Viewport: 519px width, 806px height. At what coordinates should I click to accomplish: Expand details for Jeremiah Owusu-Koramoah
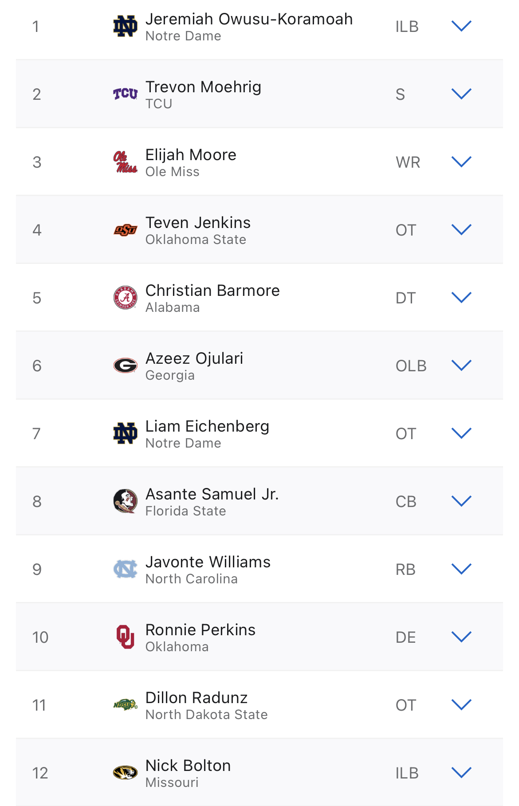tap(461, 26)
